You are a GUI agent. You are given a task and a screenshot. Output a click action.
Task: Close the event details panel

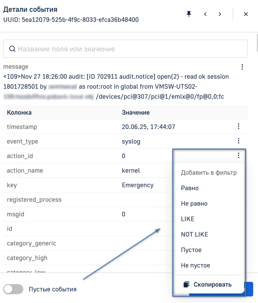(x=246, y=14)
